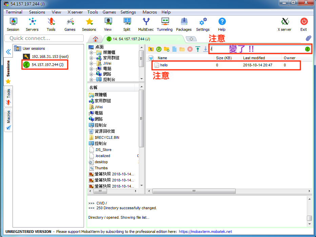This screenshot has height=237, width=316.
Task: Open the Tools toolbar icon
Action: (51, 24)
